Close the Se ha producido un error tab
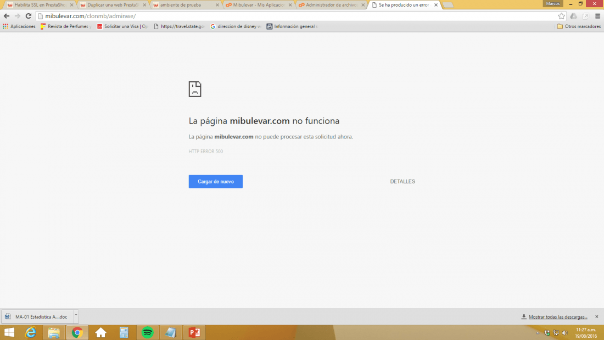This screenshot has height=340, width=604. coord(435,5)
